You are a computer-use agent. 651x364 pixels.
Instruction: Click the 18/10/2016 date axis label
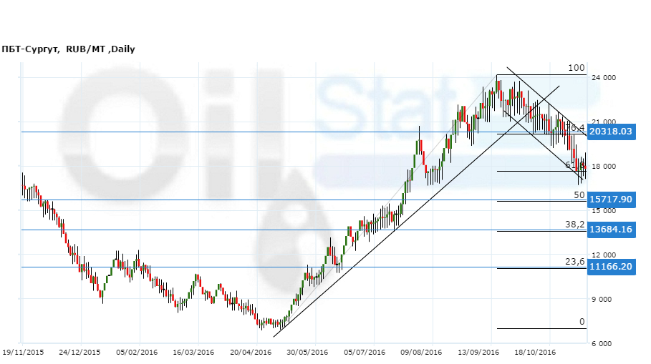click(536, 352)
